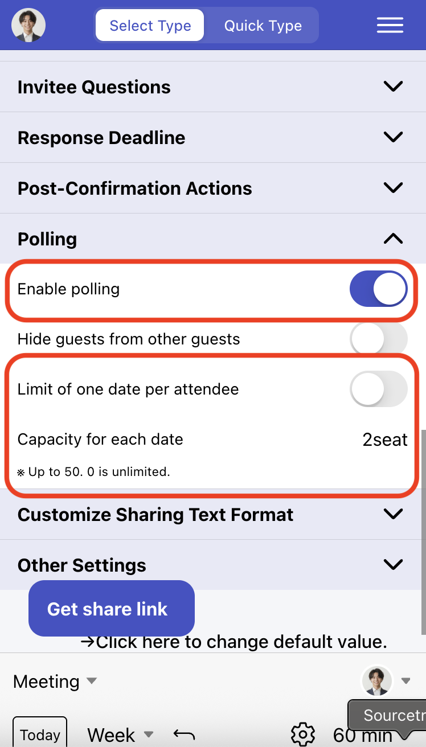Switch to the Quick Type tab
Screen dimensions: 426x747
pyautogui.click(x=263, y=25)
